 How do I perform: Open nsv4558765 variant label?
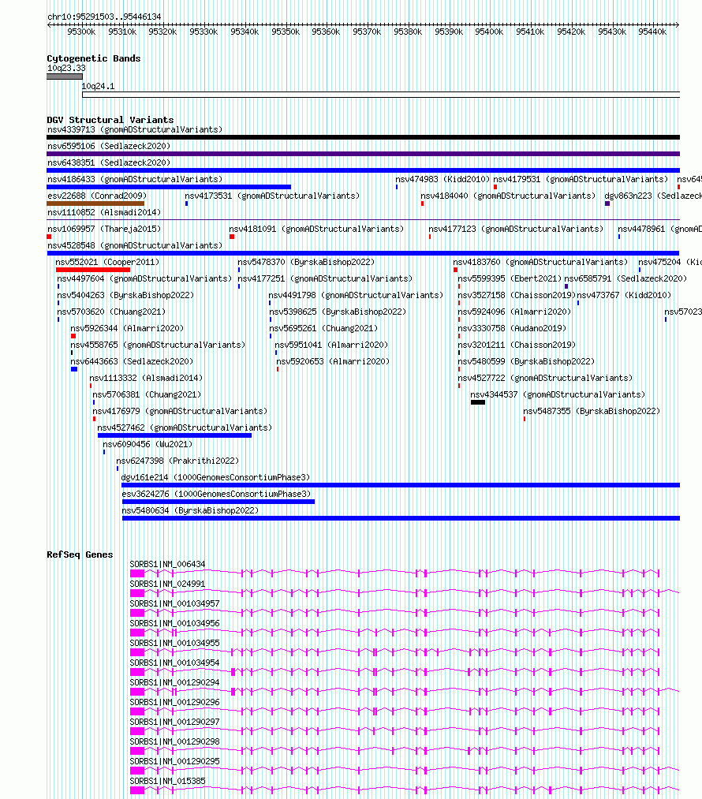click(158, 345)
